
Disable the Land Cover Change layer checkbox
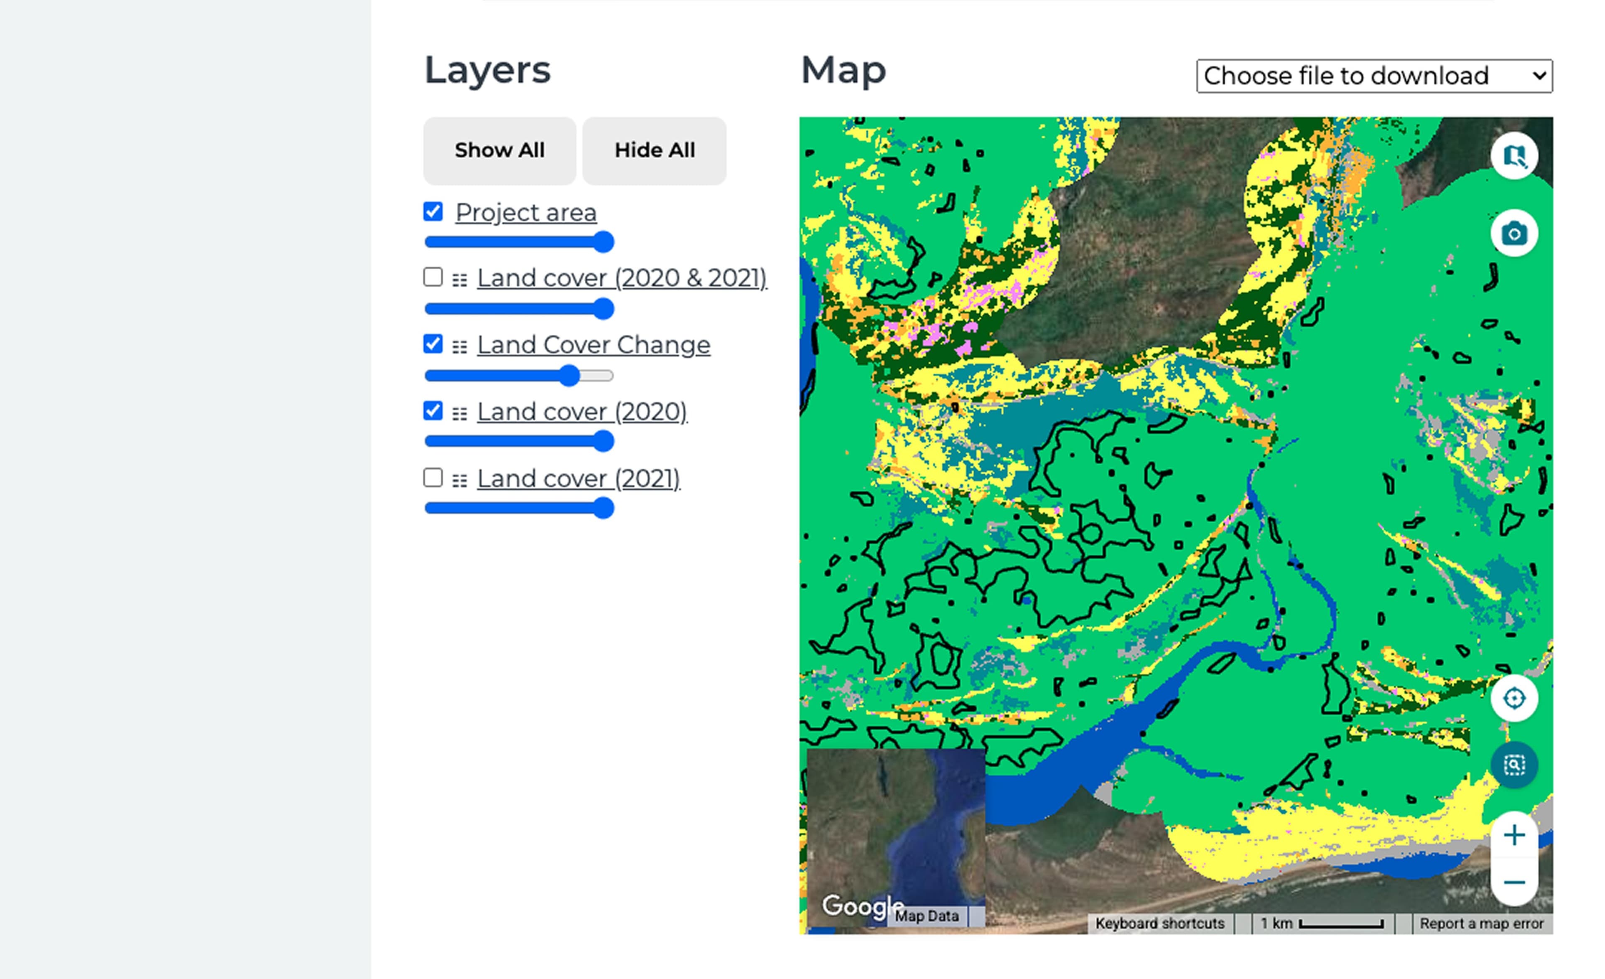pyautogui.click(x=433, y=344)
